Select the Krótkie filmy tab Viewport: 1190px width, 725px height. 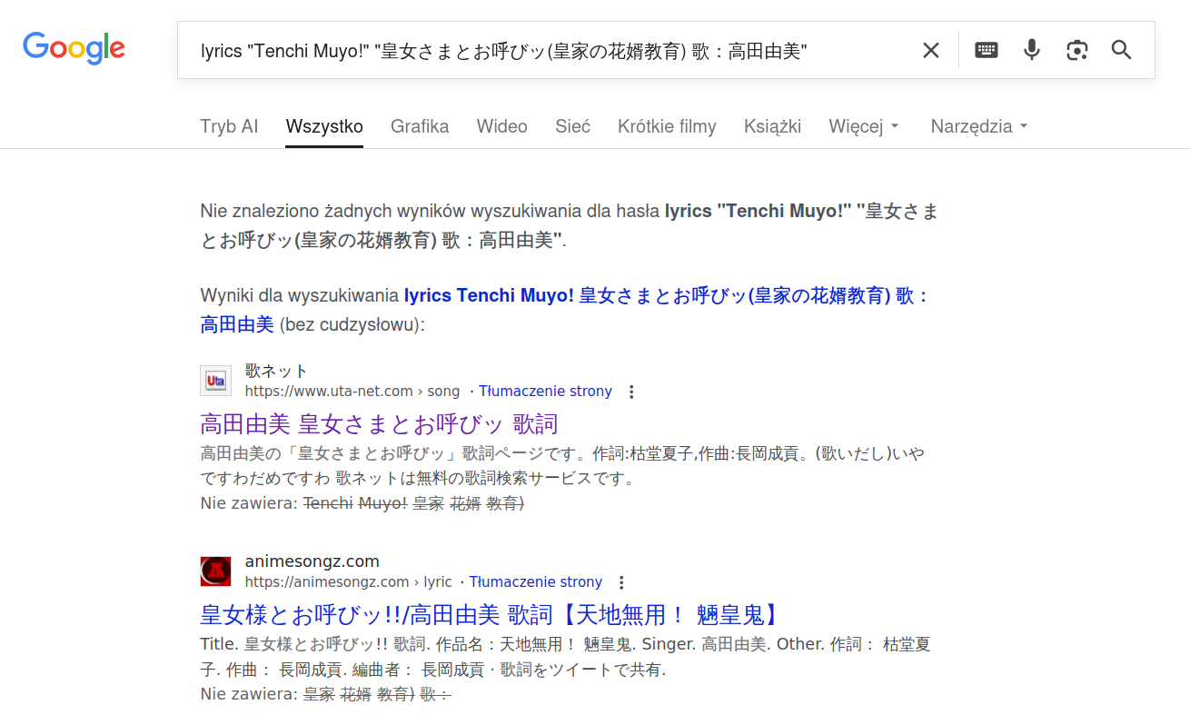(x=667, y=126)
